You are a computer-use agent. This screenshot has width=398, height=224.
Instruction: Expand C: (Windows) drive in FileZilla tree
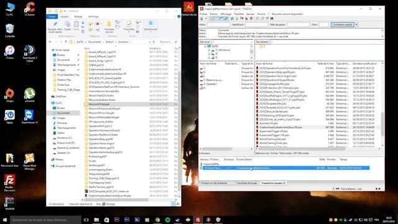pyautogui.click(x=209, y=50)
